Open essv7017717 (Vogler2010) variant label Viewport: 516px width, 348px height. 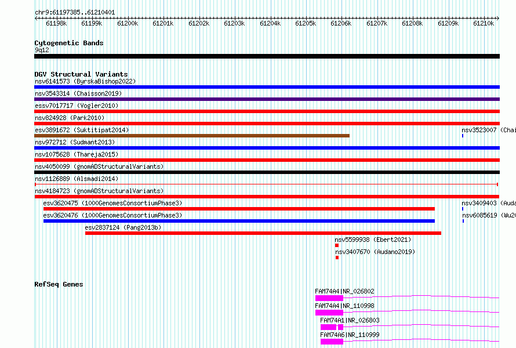(x=77, y=106)
